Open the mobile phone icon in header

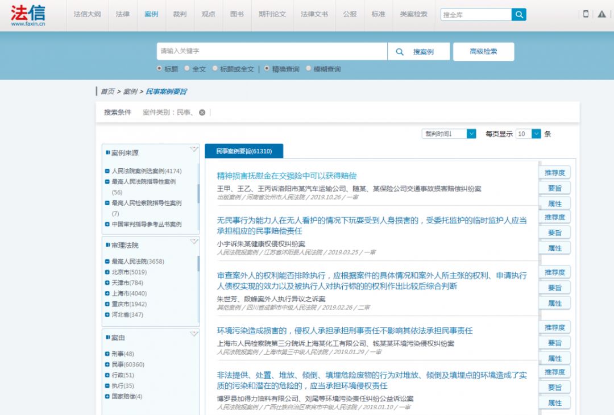pos(586,14)
